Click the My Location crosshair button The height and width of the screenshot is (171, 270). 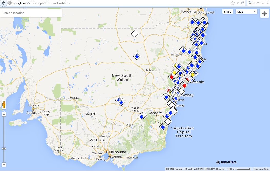pyautogui.click(x=264, y=14)
